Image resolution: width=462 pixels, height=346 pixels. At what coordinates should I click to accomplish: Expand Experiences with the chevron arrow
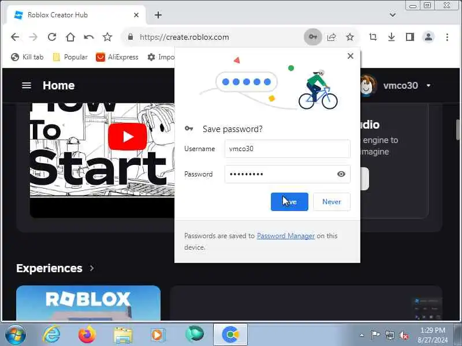92,268
